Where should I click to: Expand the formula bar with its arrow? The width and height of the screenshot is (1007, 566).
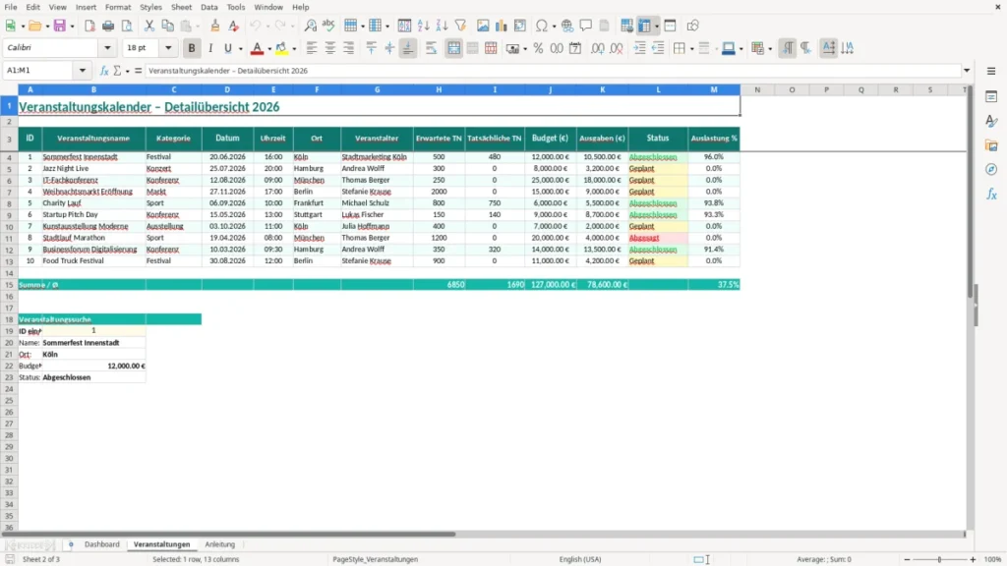pos(967,71)
